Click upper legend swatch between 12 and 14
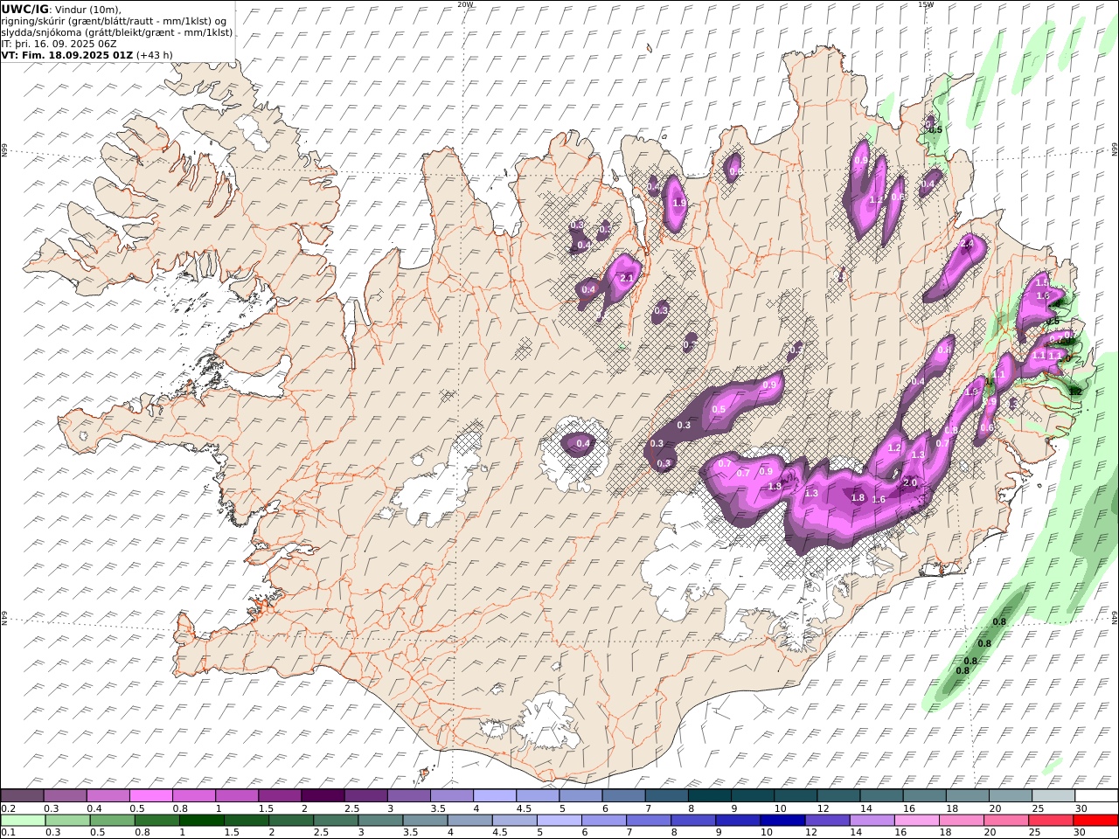Image resolution: width=1119 pixels, height=839 pixels. (x=838, y=796)
